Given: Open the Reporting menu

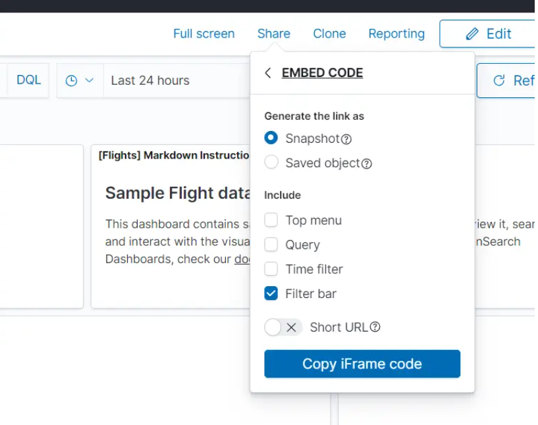Looking at the screenshot, I should pos(396,34).
